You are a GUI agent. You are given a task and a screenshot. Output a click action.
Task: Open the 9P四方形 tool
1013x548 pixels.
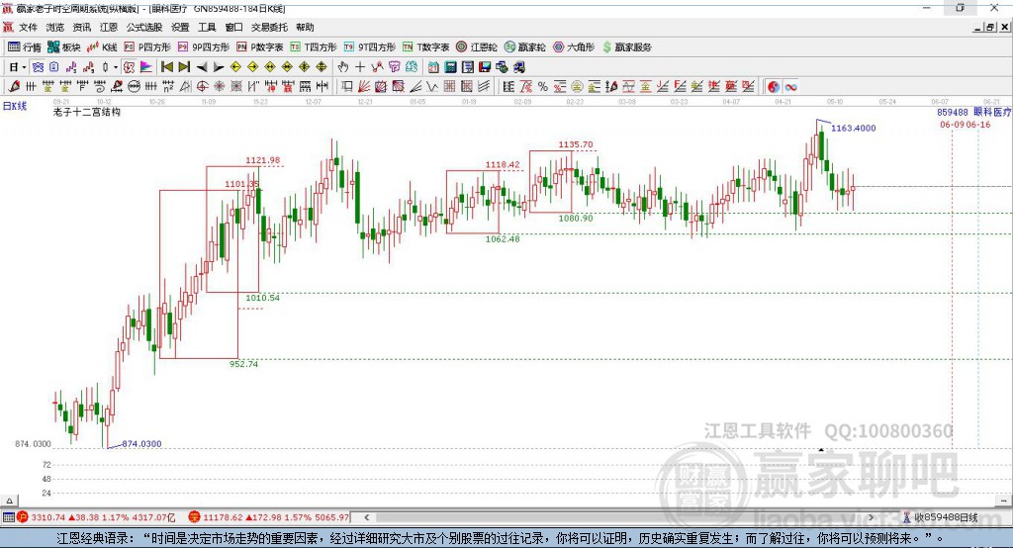[204, 47]
